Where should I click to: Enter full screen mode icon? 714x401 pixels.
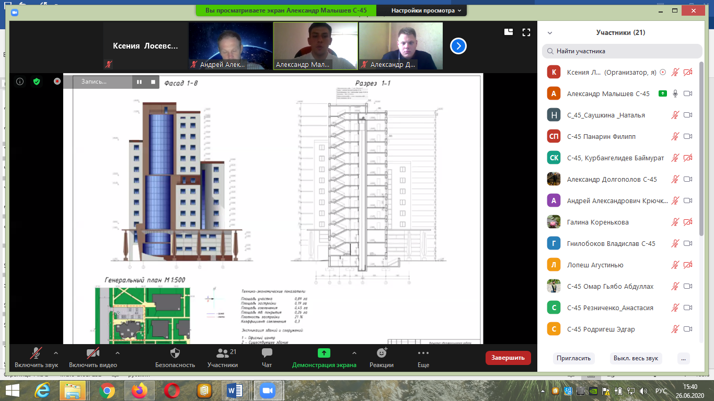(x=526, y=32)
